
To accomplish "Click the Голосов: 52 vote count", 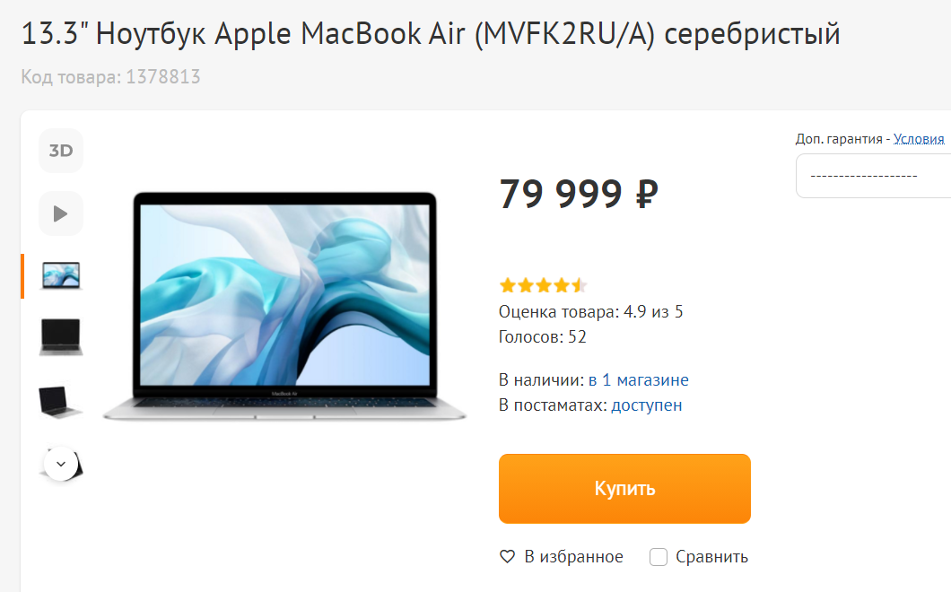I will pos(542,336).
